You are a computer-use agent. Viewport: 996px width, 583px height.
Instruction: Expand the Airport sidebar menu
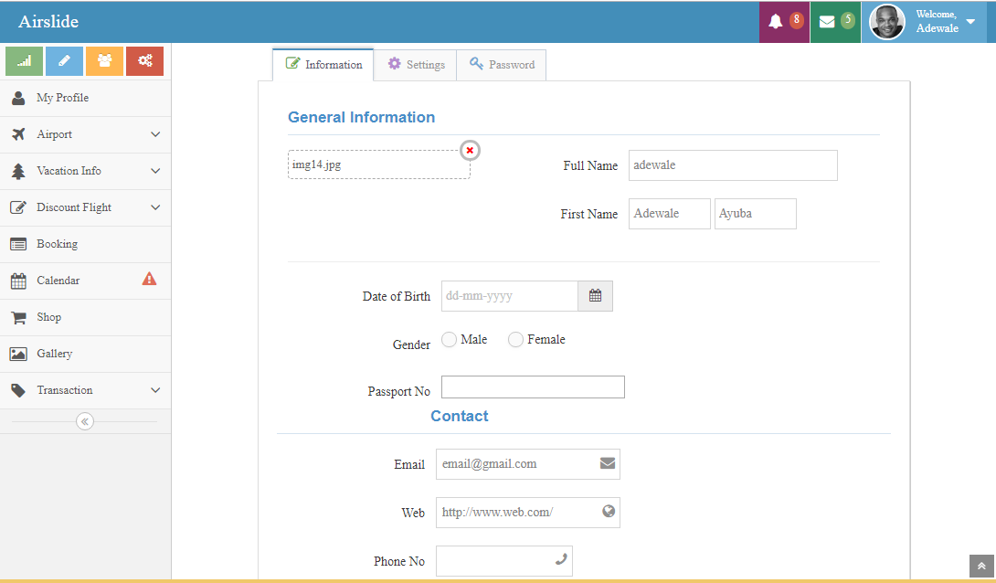[x=86, y=134]
